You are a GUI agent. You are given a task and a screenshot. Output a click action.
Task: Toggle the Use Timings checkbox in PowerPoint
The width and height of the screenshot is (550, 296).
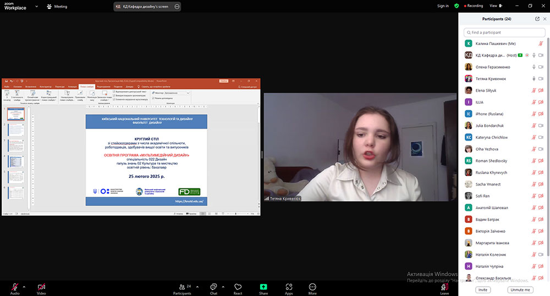click(x=114, y=96)
